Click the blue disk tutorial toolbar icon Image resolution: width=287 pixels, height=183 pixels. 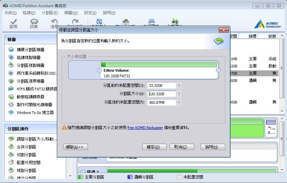(152, 22)
